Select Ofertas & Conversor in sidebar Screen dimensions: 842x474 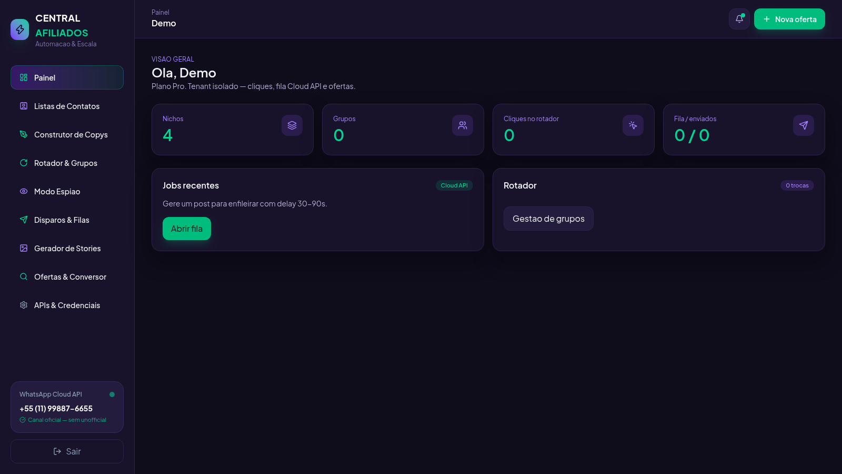(67, 276)
